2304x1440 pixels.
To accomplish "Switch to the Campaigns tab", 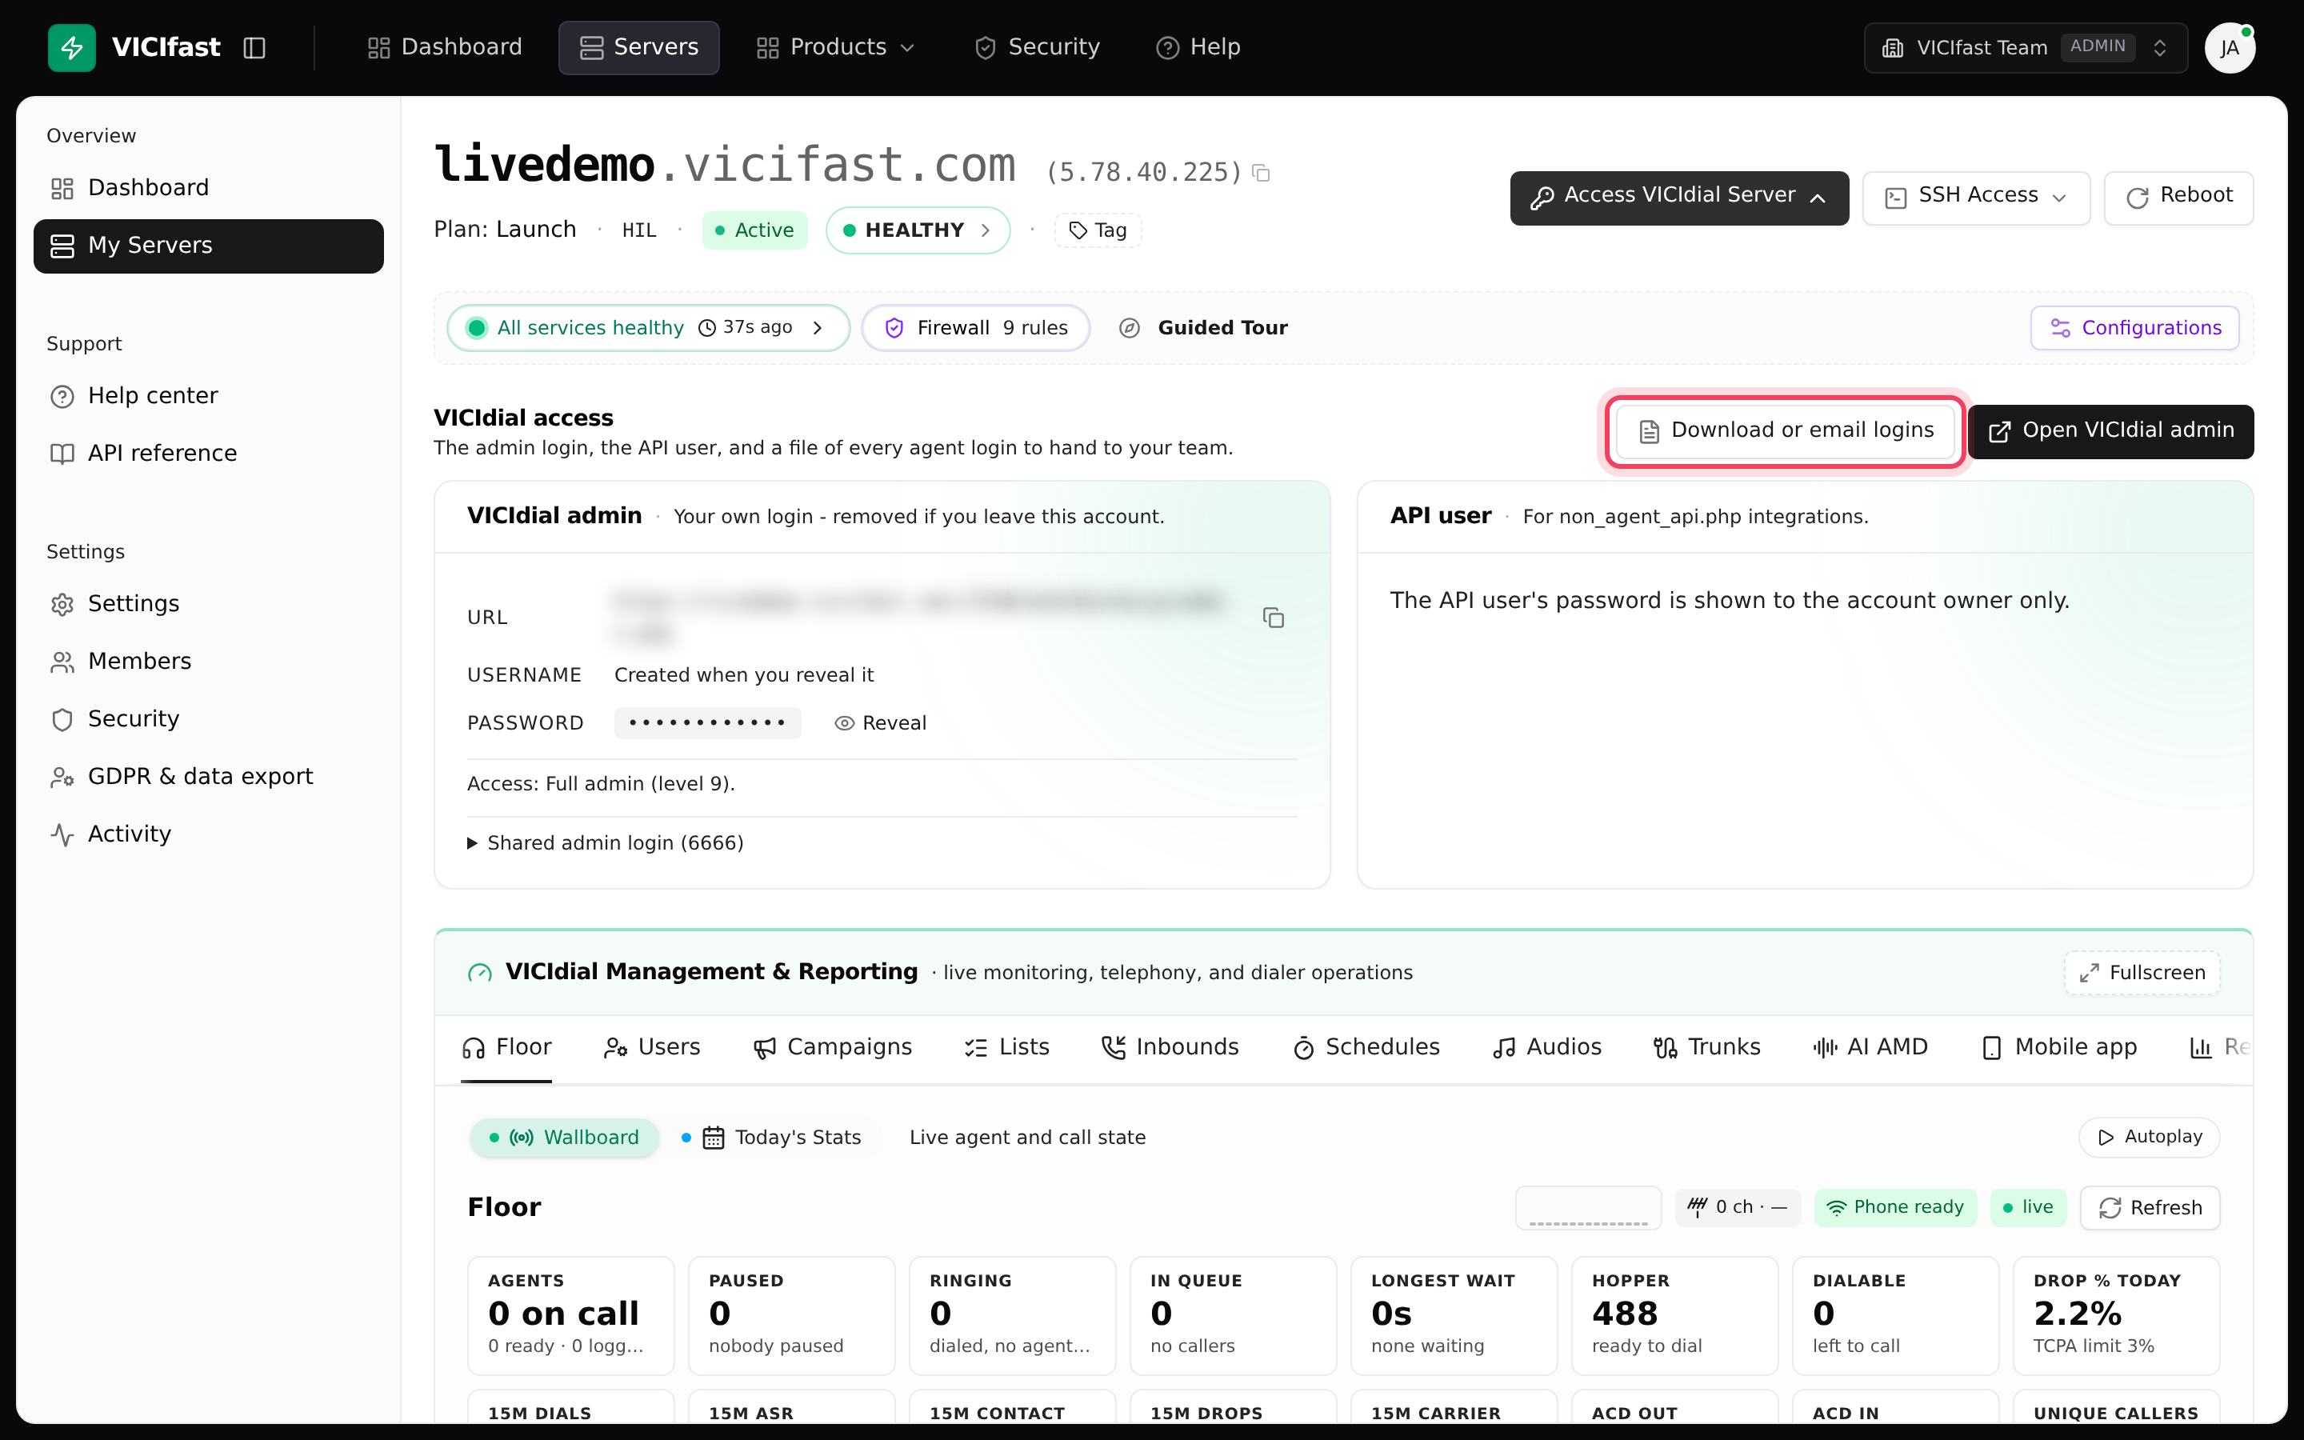I will point(833,1048).
